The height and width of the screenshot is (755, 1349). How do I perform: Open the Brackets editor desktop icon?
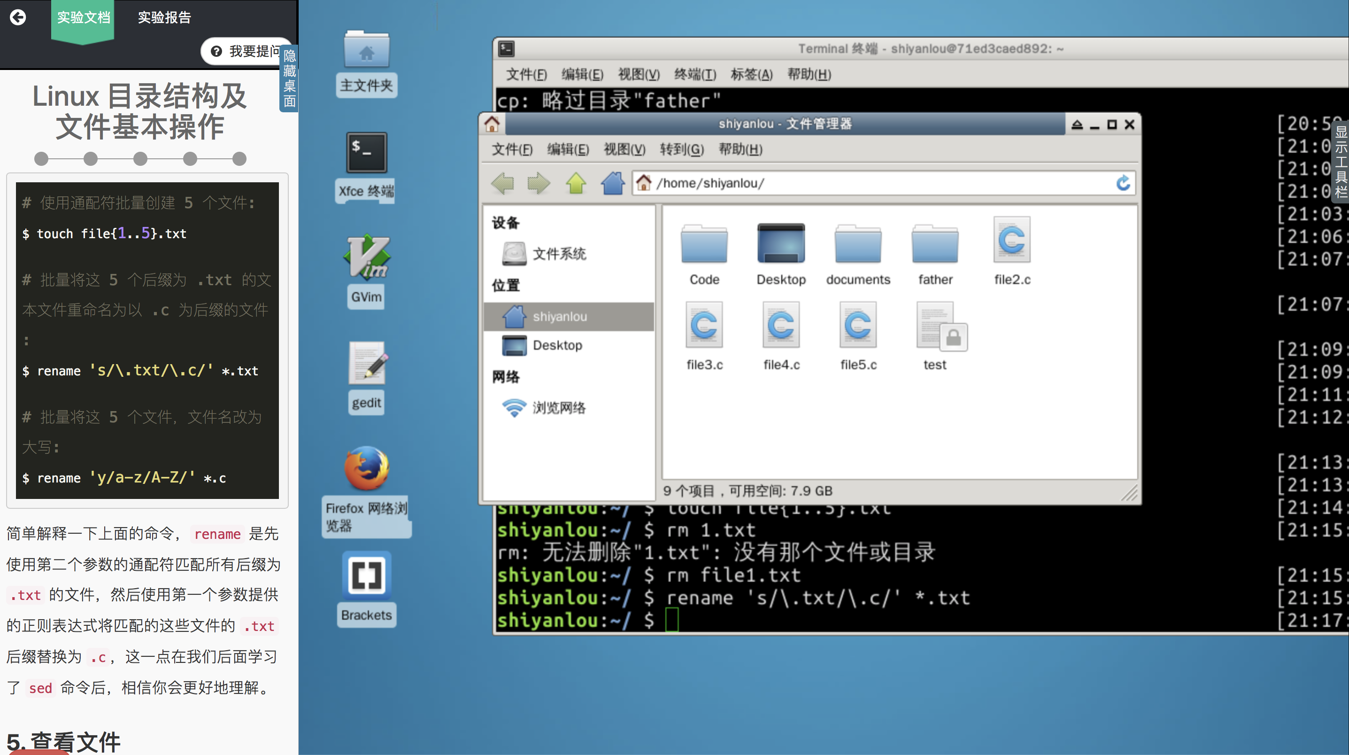pyautogui.click(x=366, y=575)
